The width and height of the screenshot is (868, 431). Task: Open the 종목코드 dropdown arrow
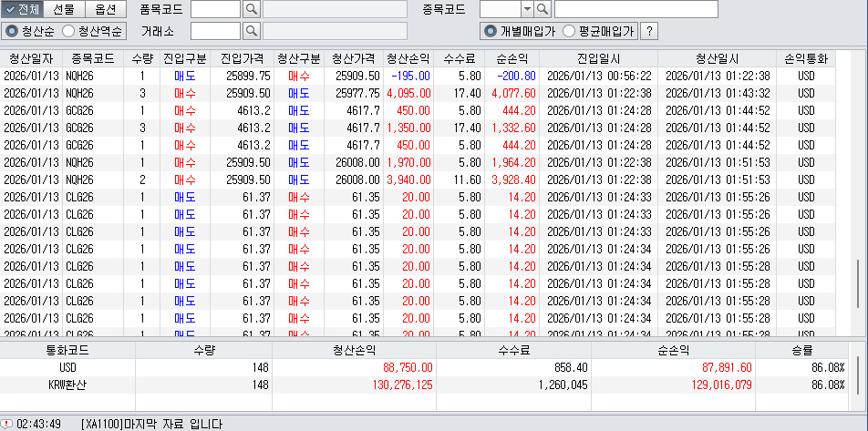click(x=526, y=9)
